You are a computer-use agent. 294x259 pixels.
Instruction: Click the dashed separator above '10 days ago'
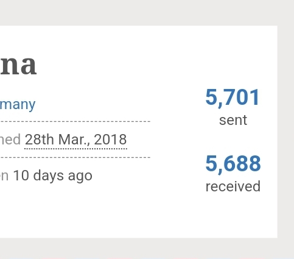(75, 157)
